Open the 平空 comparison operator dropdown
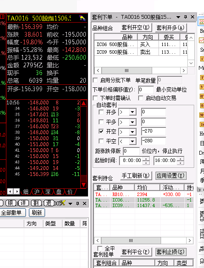 (x=132, y=141)
